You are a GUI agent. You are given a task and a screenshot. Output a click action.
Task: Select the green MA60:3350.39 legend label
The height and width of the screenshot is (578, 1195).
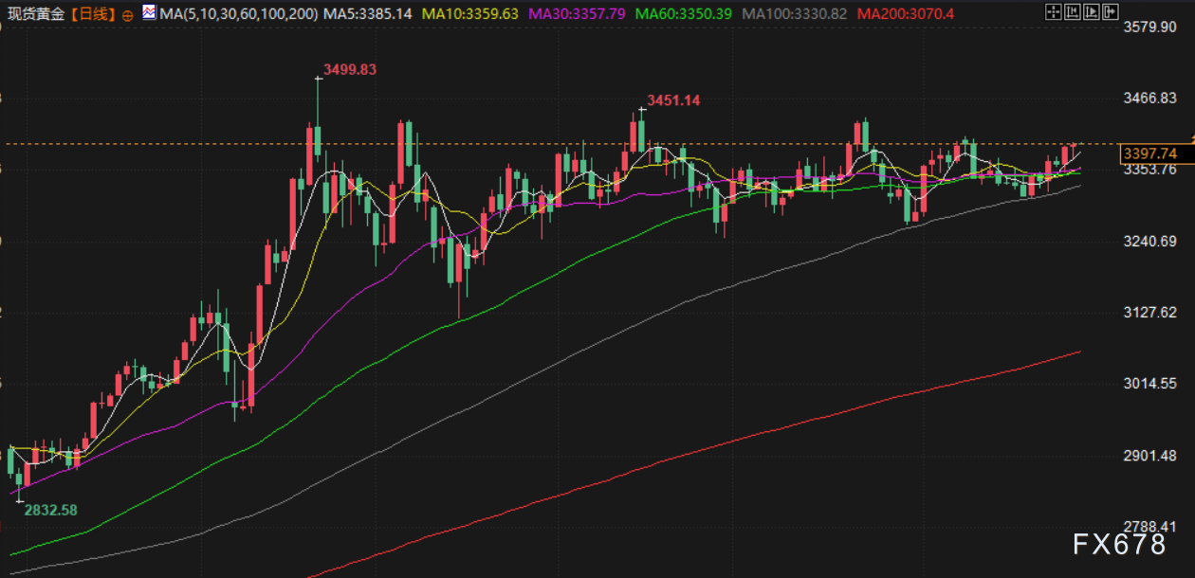tap(684, 14)
